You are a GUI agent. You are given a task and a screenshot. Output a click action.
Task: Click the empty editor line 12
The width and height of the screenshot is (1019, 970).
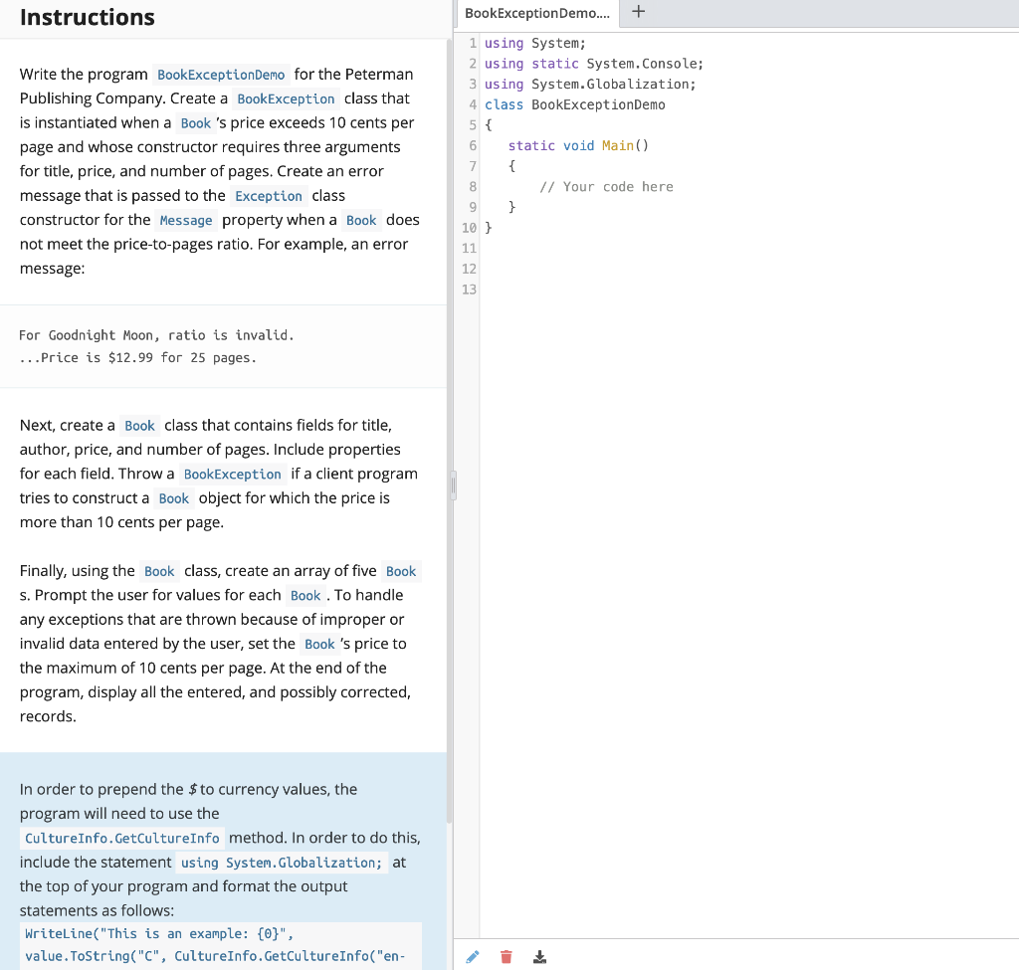click(747, 269)
